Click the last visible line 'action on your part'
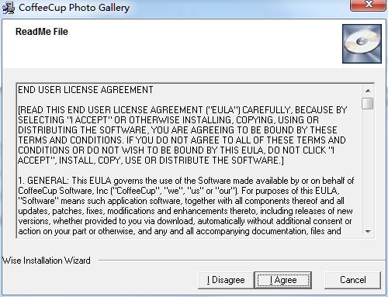This screenshot has width=388, height=297. [x=179, y=231]
